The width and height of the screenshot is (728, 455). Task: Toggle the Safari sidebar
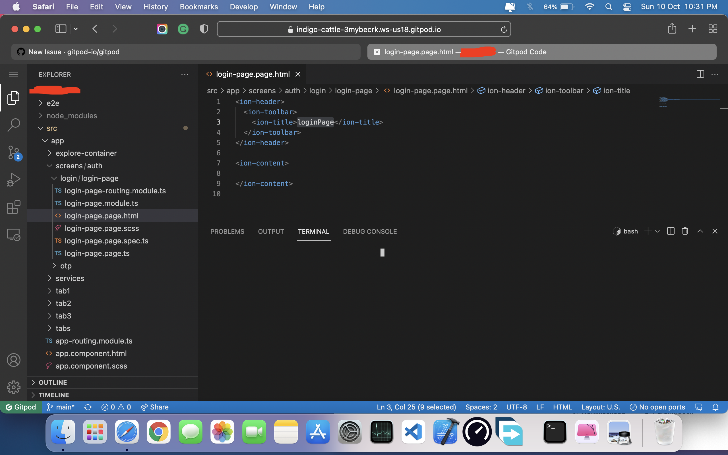pyautogui.click(x=61, y=29)
